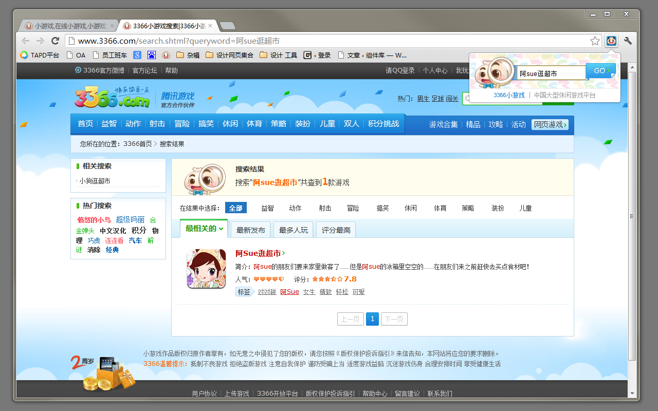
Task: Click the GO button in extension popup
Action: [x=600, y=71]
